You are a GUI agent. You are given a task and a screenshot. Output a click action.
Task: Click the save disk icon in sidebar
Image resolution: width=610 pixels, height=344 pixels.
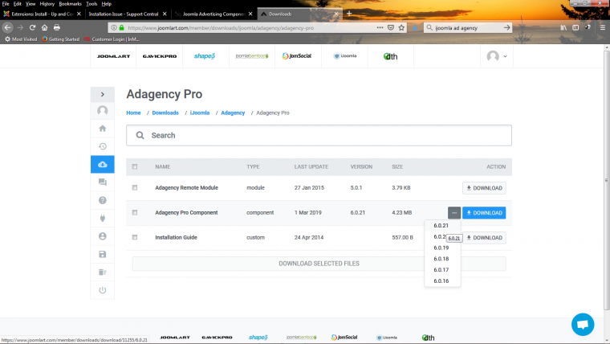(x=102, y=254)
